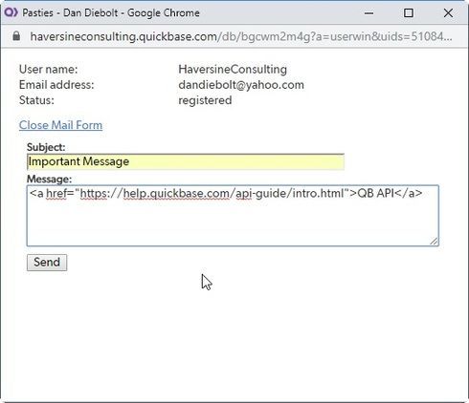Close the Chrome popup window

[x=448, y=13]
